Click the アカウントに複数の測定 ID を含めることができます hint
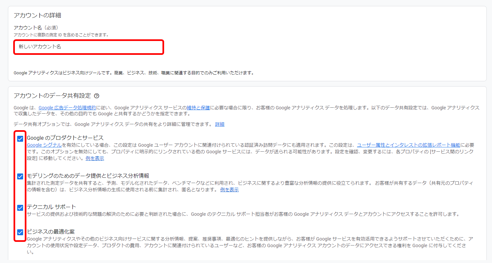 61,35
